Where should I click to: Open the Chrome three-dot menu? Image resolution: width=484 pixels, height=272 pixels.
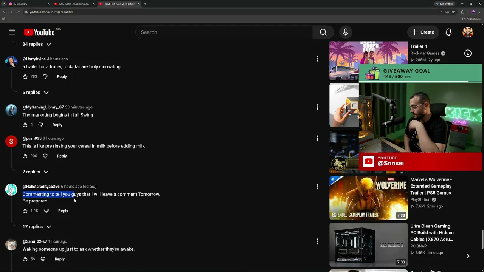pyautogui.click(x=479, y=12)
